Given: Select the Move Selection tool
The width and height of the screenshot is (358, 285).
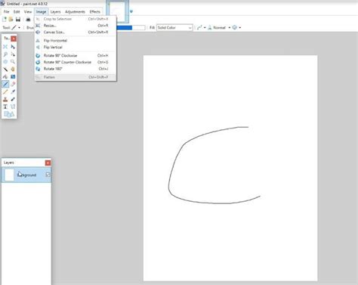Looking at the screenshot, I should 13,54.
